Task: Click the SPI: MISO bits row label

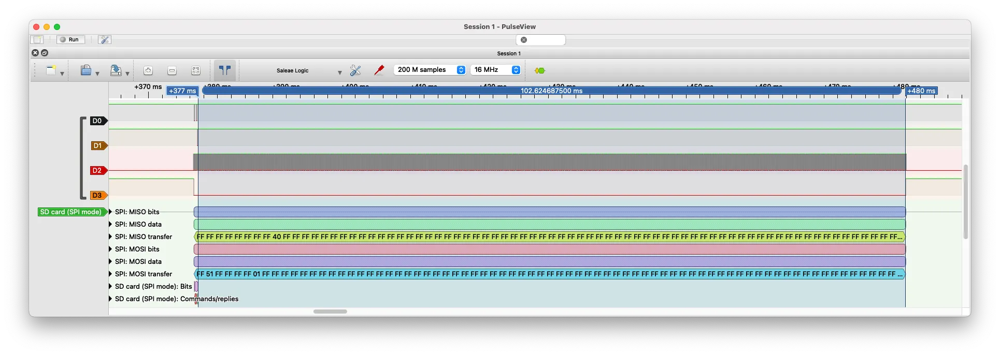Action: click(x=137, y=212)
